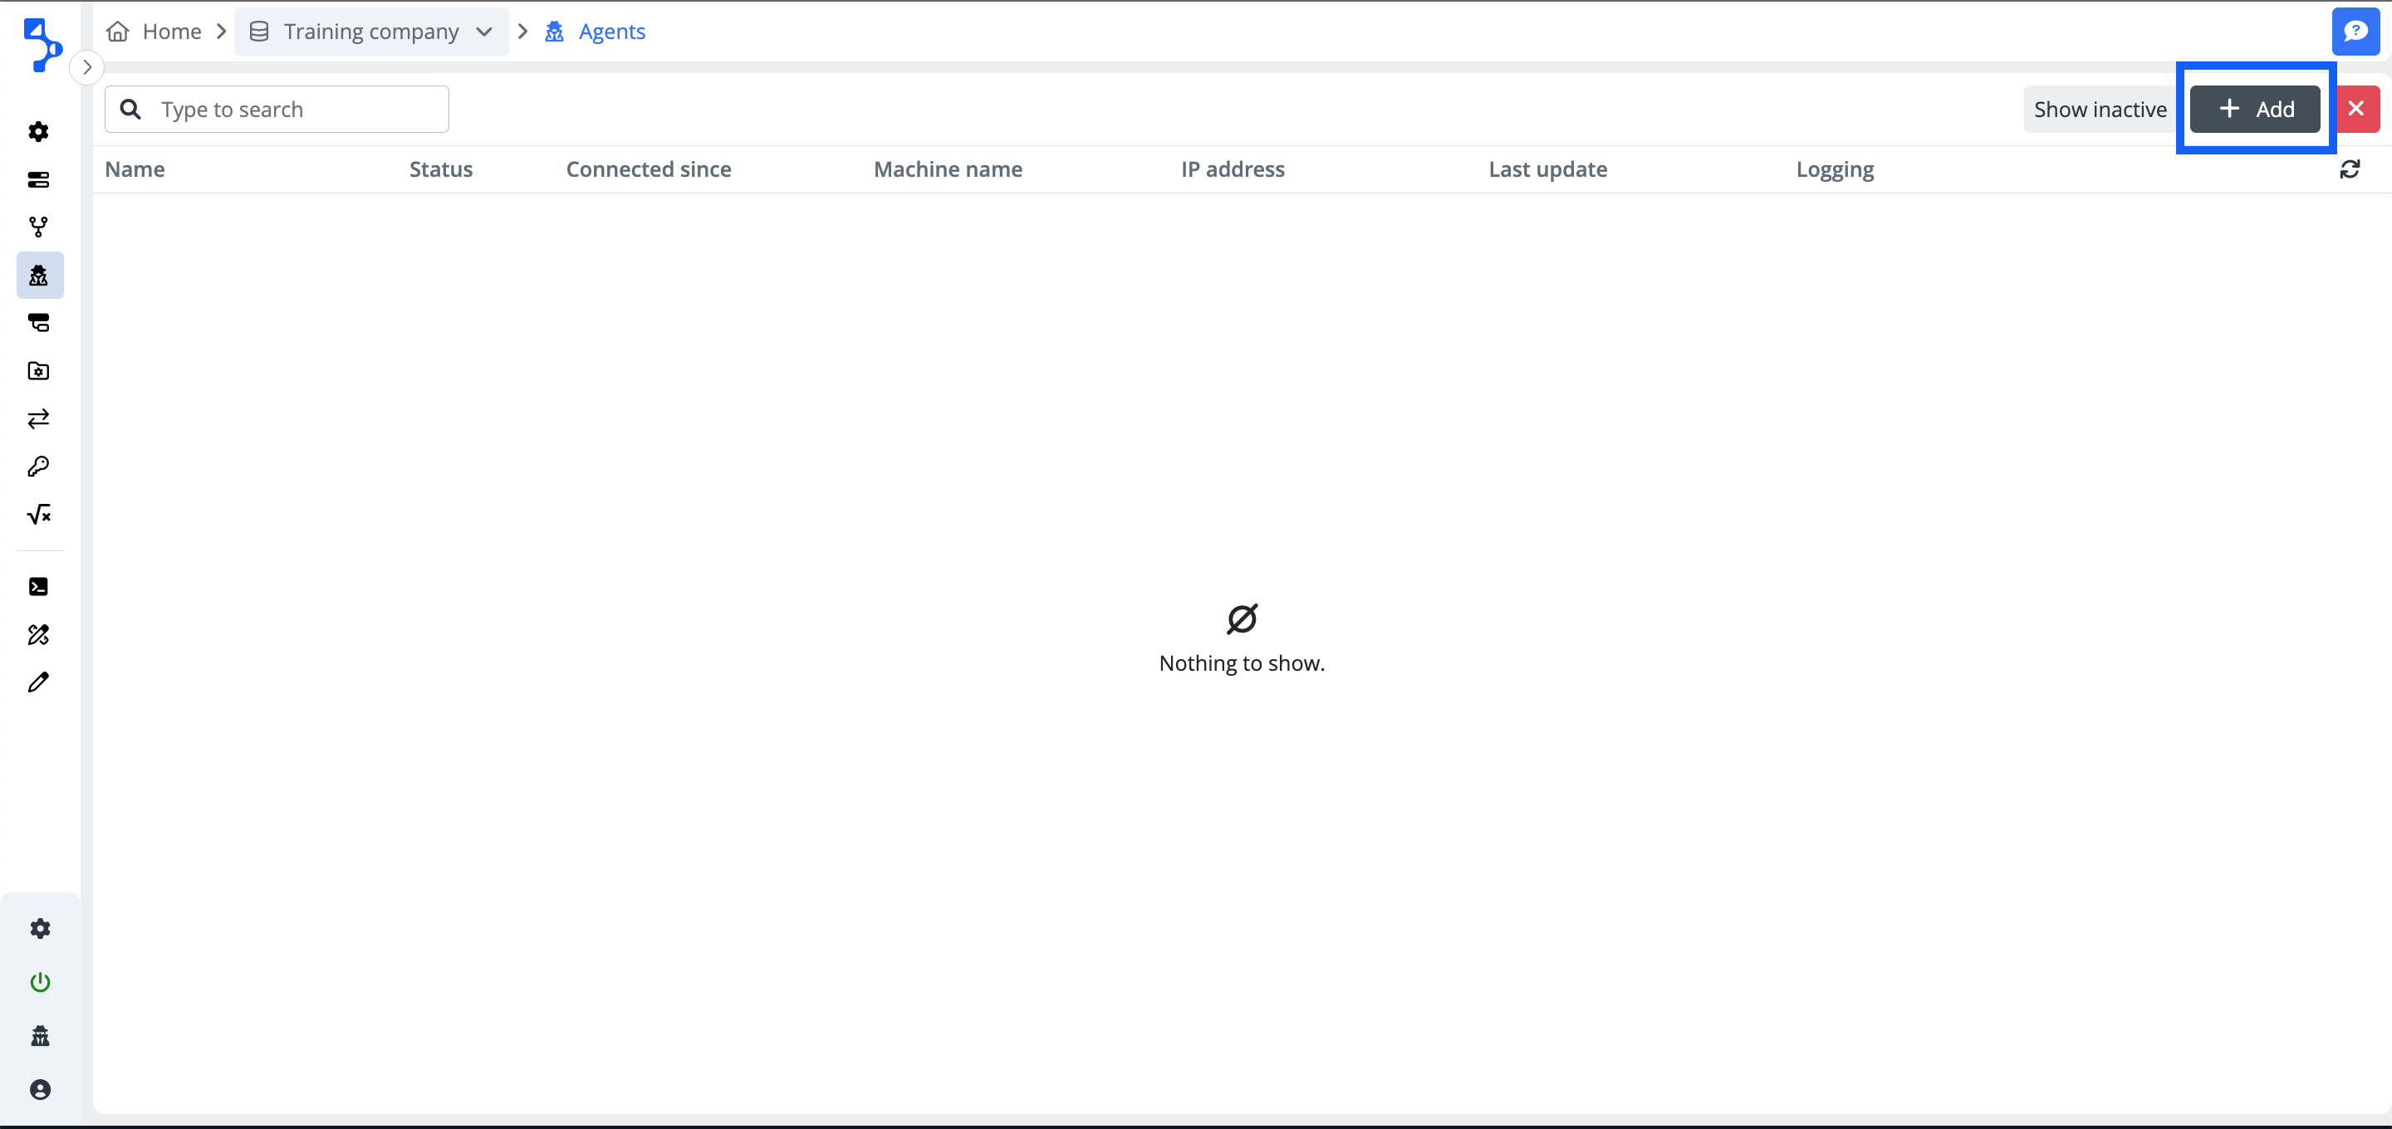Refresh the agents table list
Image resolution: width=2392 pixels, height=1129 pixels.
click(x=2350, y=169)
